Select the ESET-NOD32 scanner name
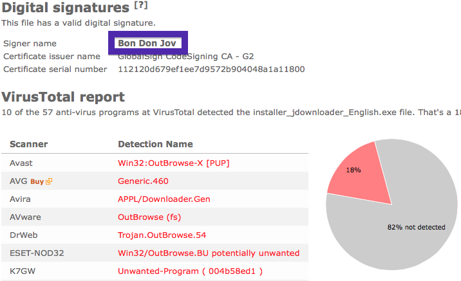Viewport: 461px width, 281px height. (x=37, y=253)
